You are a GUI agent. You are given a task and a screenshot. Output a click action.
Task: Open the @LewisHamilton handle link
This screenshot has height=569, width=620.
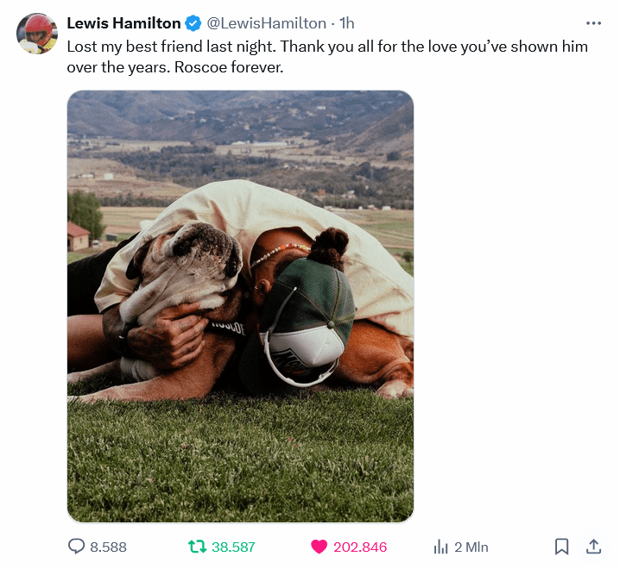pos(267,23)
